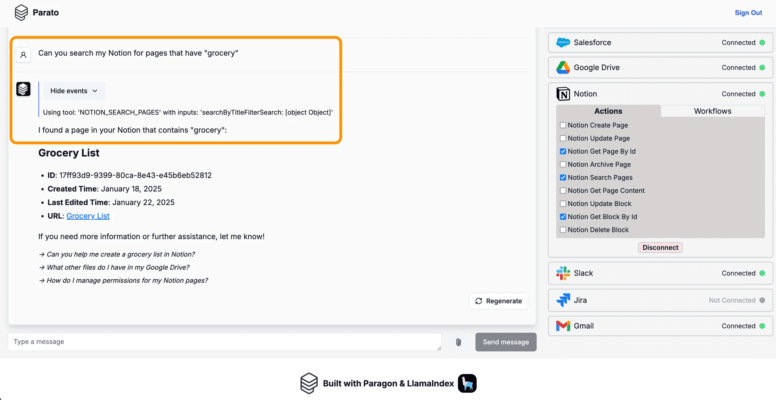Uncheck Notion Search Pages action
The width and height of the screenshot is (776, 400).
click(x=563, y=178)
